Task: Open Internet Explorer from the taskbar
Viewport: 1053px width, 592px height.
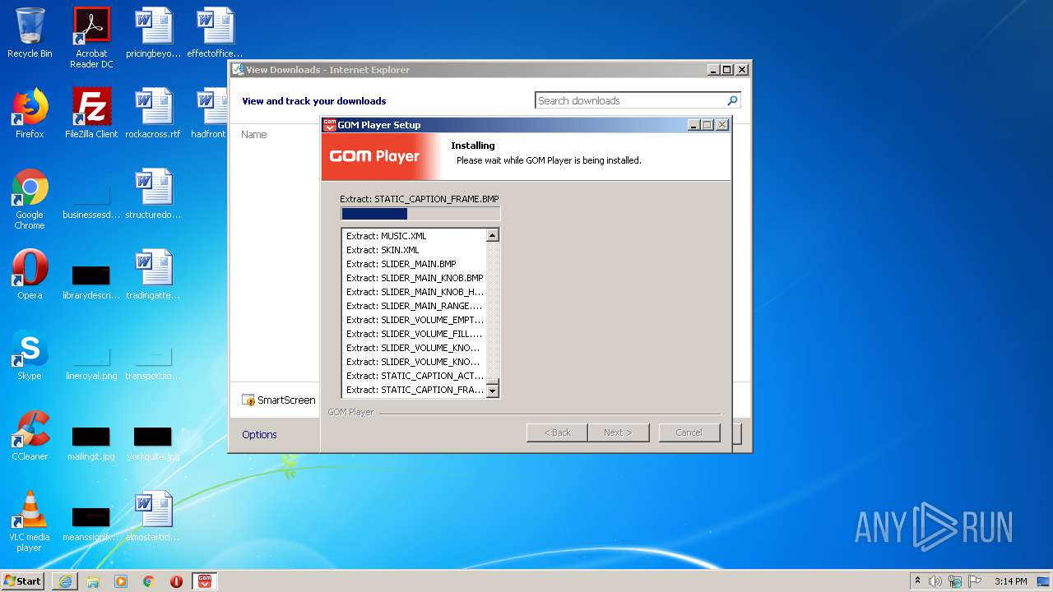Action: 65,581
